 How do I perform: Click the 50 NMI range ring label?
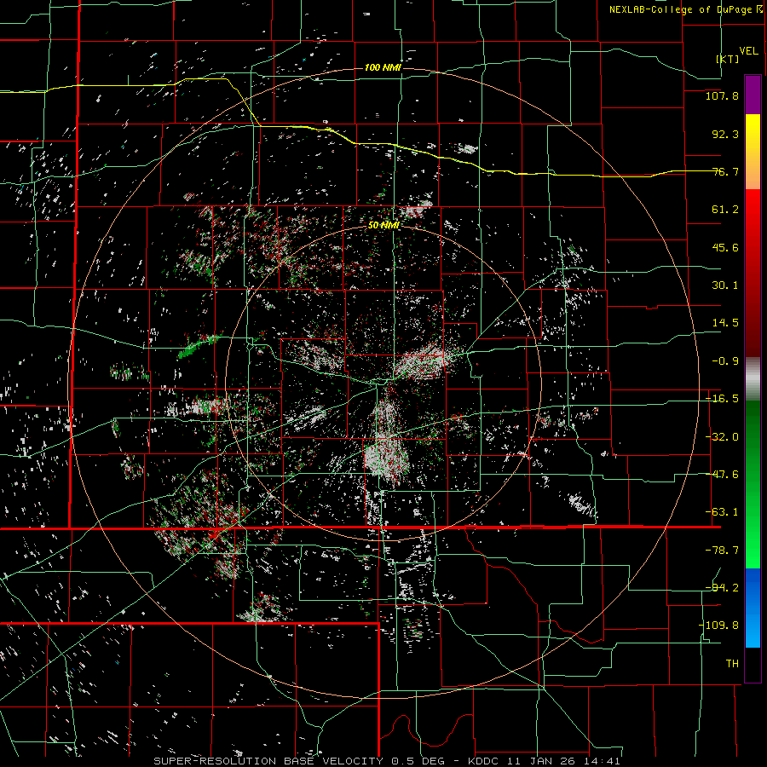384,225
